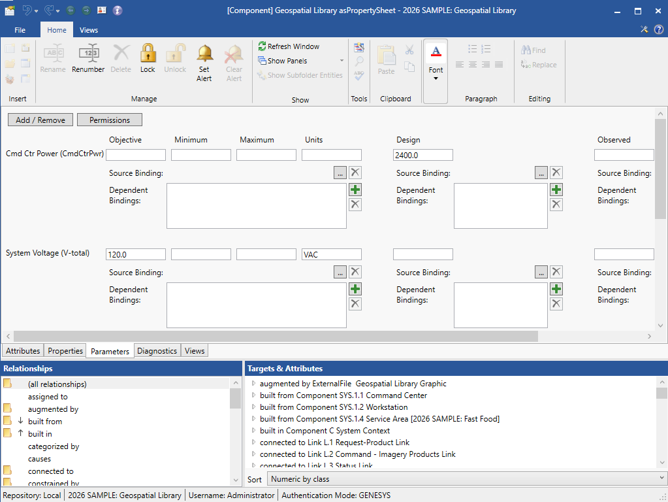Image resolution: width=668 pixels, height=502 pixels.
Task: Click the Design value field showing 2400.0
Action: point(422,155)
